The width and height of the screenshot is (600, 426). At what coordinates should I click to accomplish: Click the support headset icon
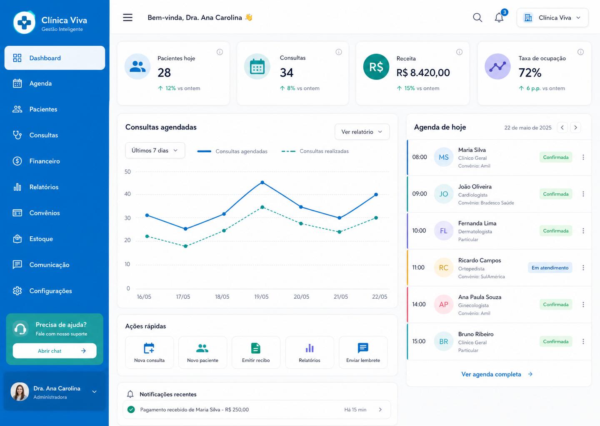tap(20, 329)
